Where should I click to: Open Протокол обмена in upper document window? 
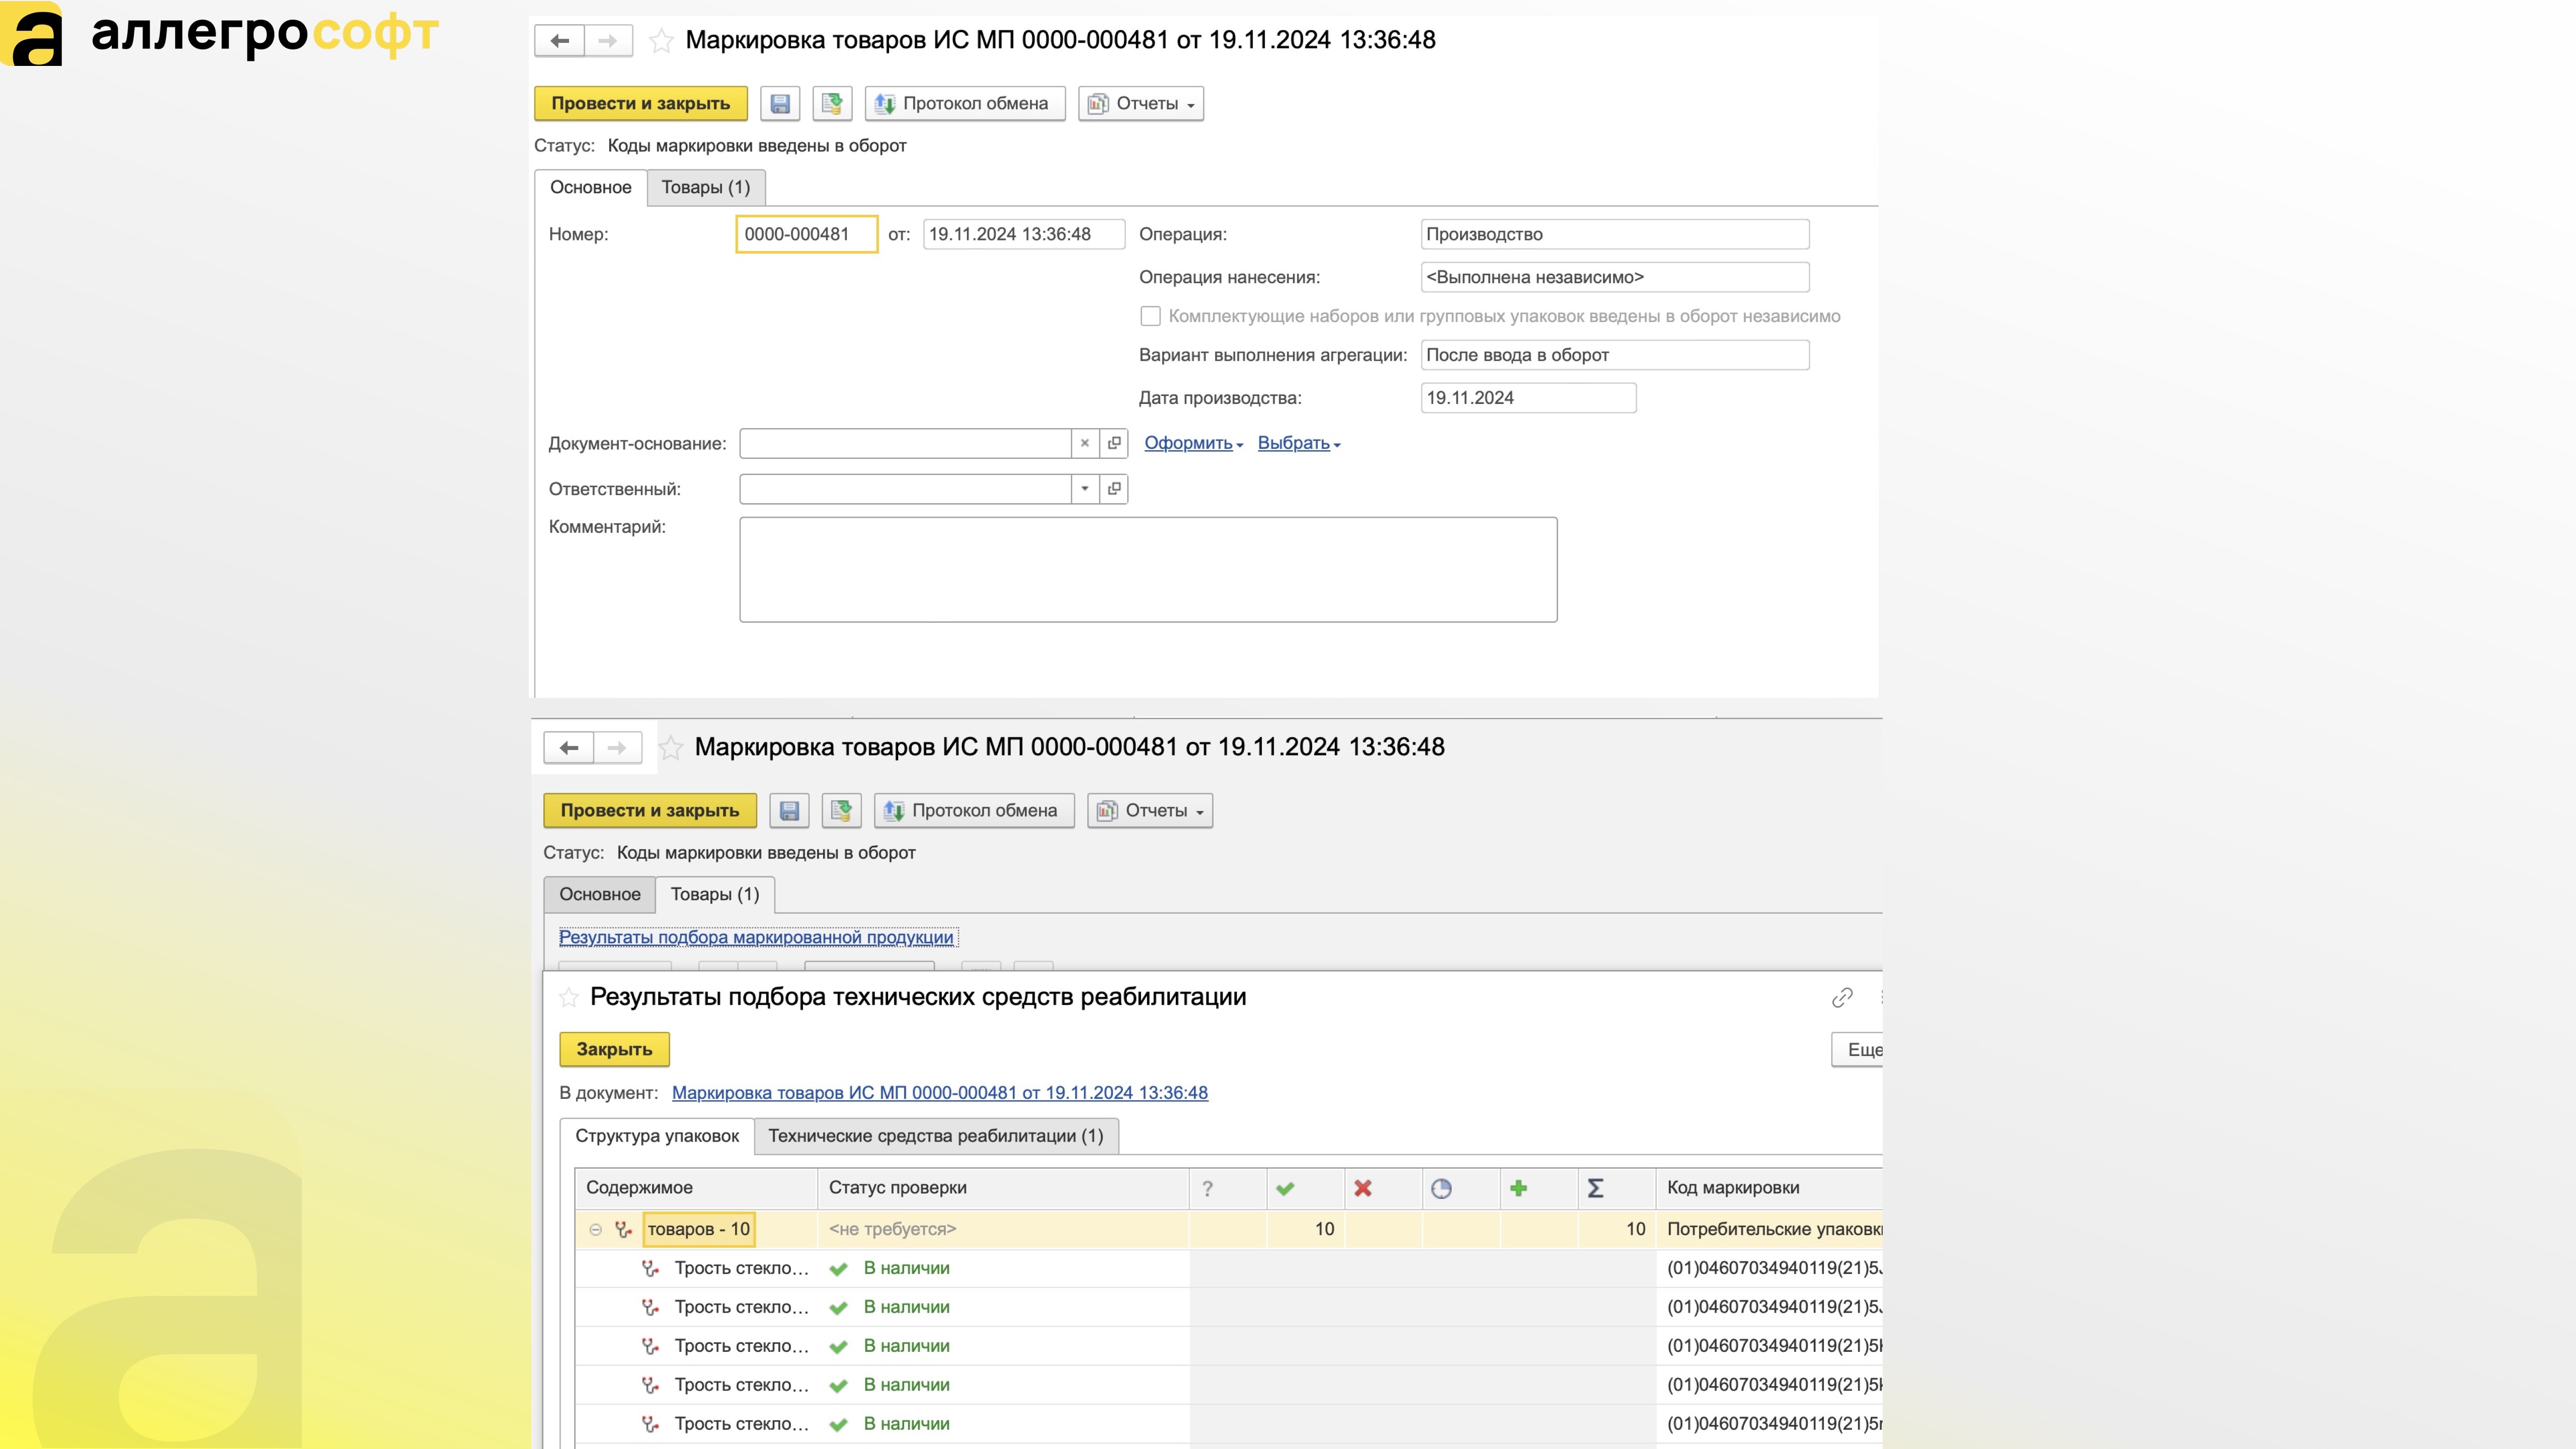coord(965,104)
